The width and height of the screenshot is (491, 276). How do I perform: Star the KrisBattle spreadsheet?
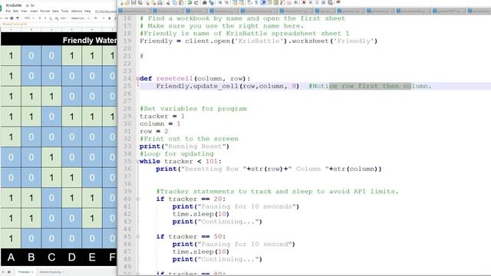click(x=28, y=5)
